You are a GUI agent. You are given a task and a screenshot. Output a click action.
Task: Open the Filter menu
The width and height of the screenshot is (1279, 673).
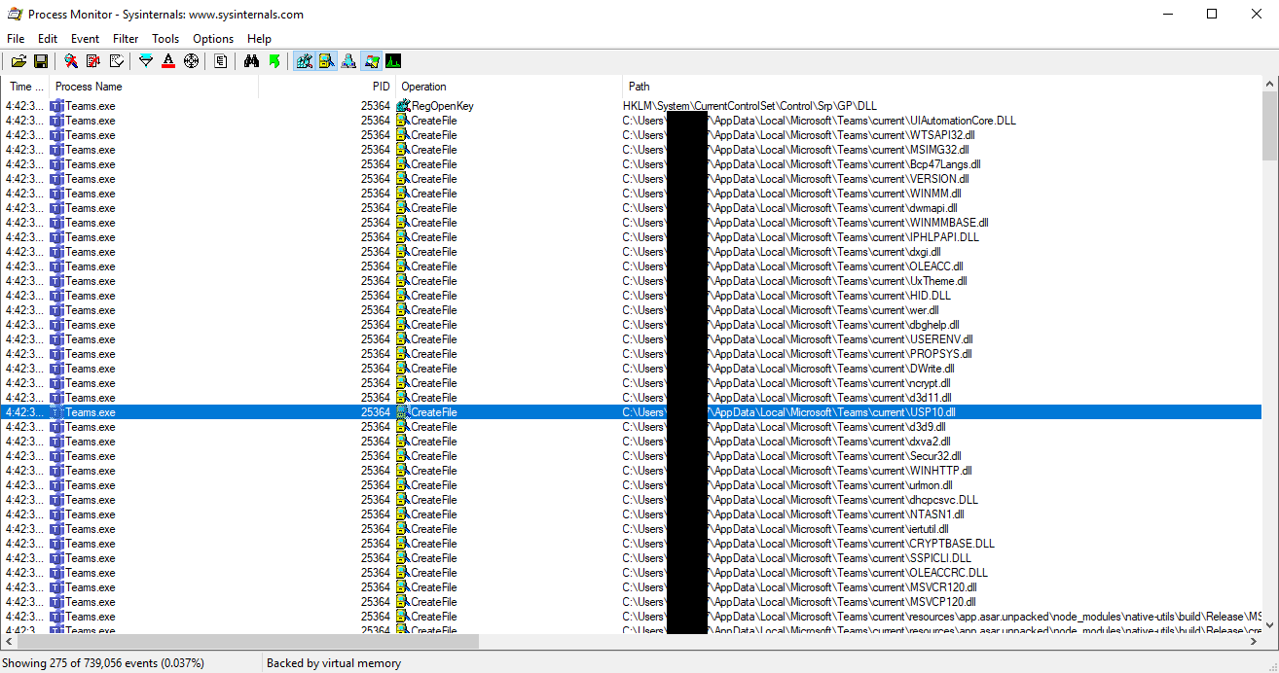click(x=126, y=39)
